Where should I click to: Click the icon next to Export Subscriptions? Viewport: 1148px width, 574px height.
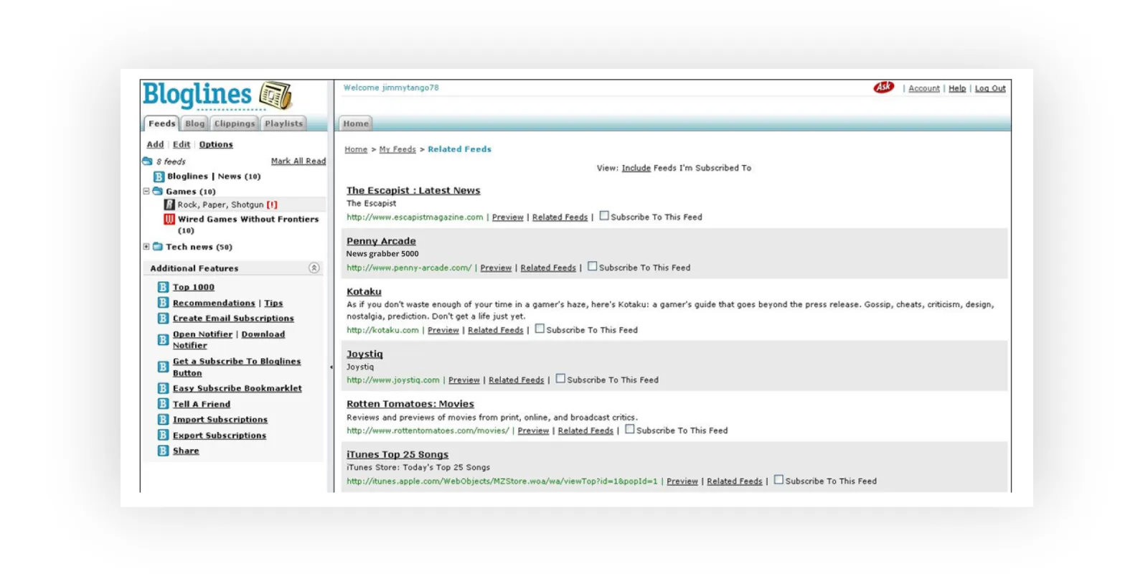pos(163,436)
